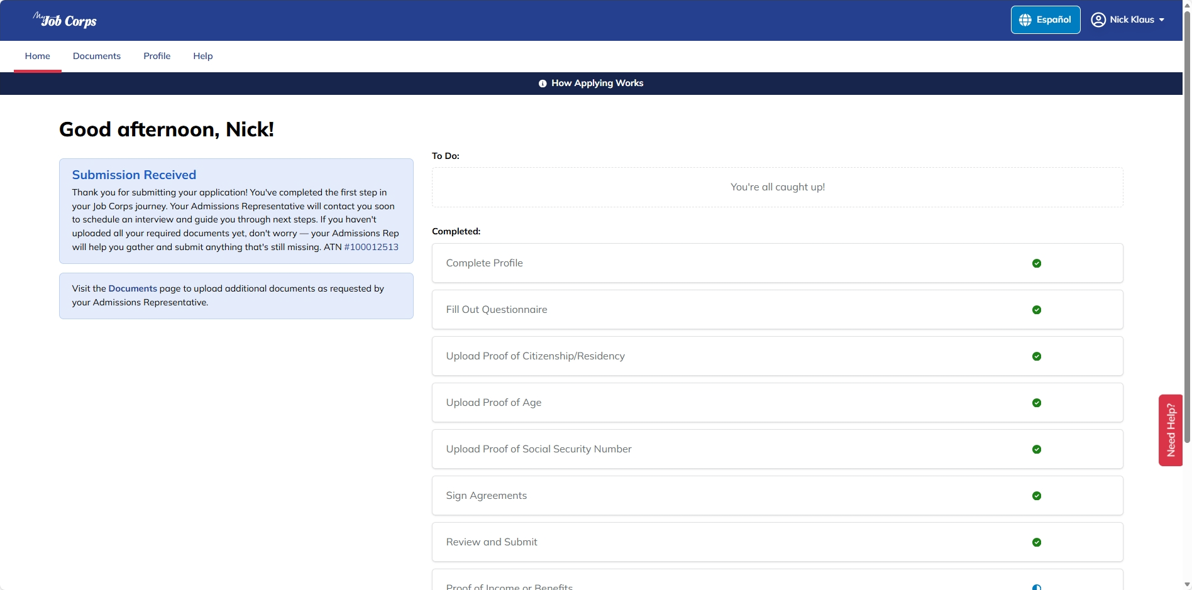Click the page's vertical scrollbar
The image size is (1192, 590).
coord(1186,251)
